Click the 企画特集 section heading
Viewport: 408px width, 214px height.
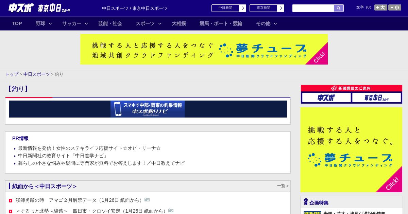coord(319,203)
